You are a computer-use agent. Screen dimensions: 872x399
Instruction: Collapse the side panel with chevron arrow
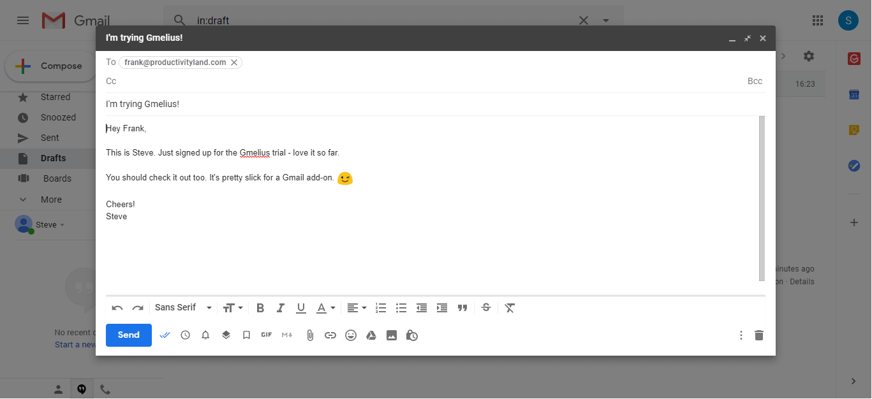tap(854, 381)
